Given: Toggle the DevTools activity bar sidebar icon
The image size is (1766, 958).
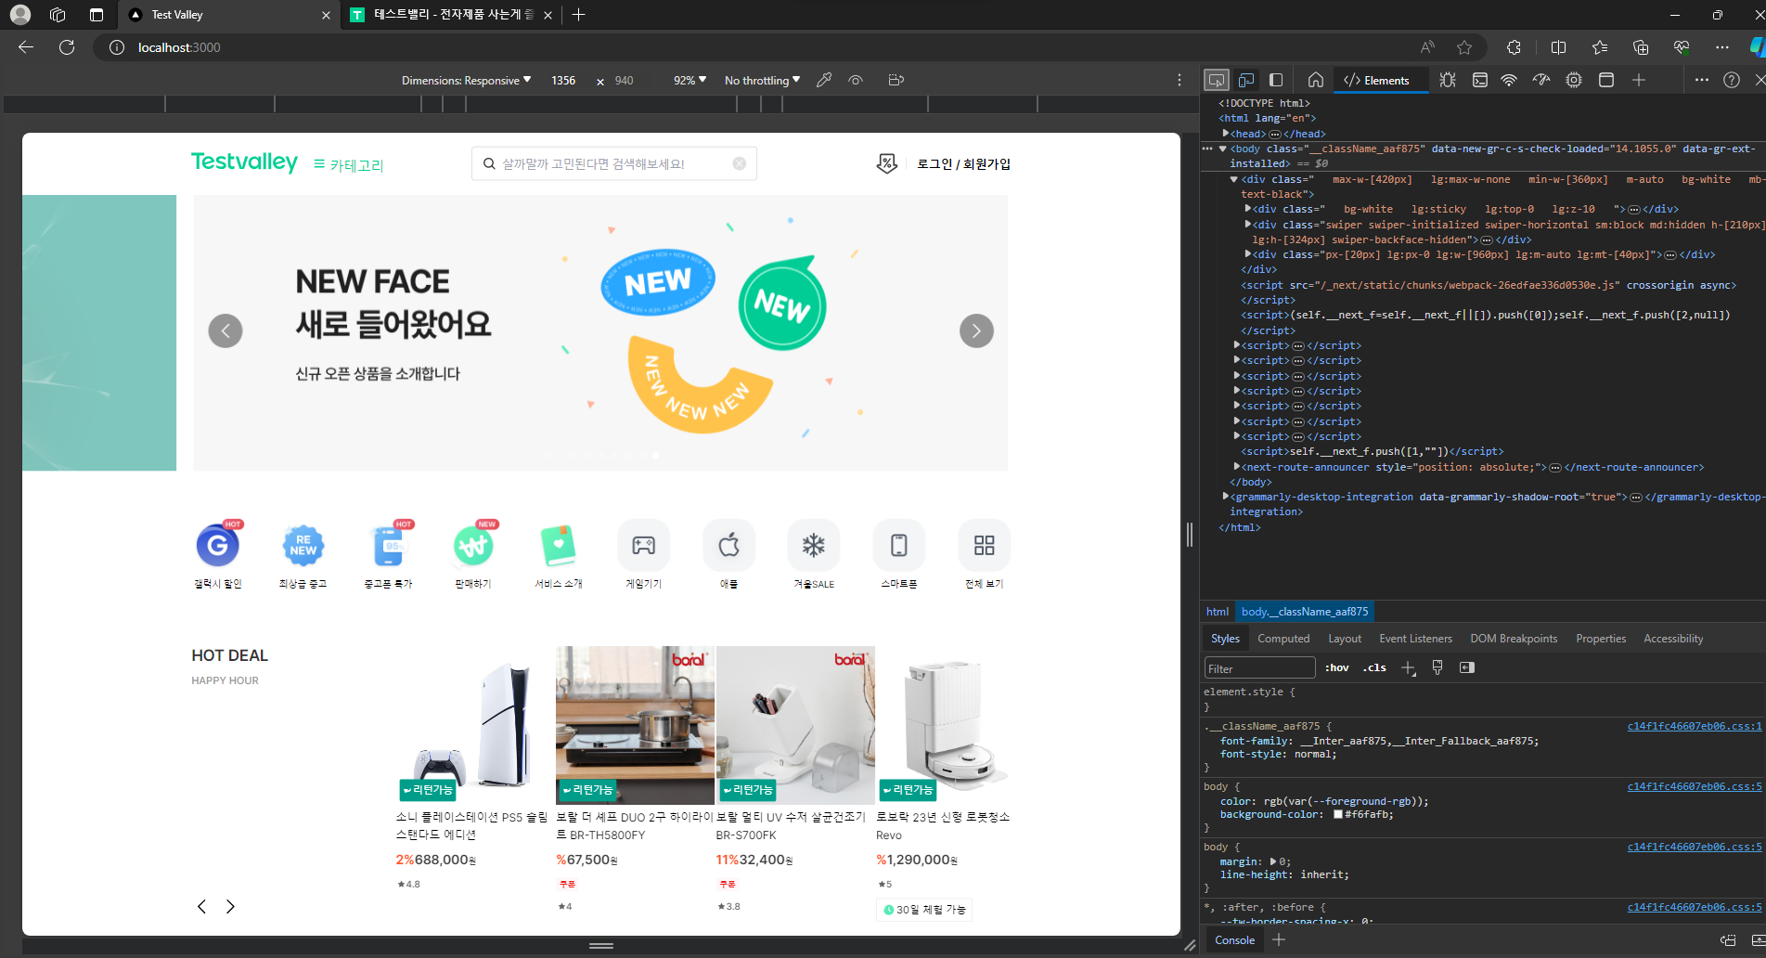Looking at the screenshot, I should (x=1276, y=80).
